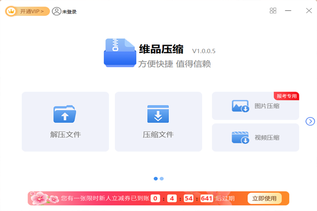The height and width of the screenshot is (211, 317).
Task: Go to next page with right chevron
Action: point(310,121)
